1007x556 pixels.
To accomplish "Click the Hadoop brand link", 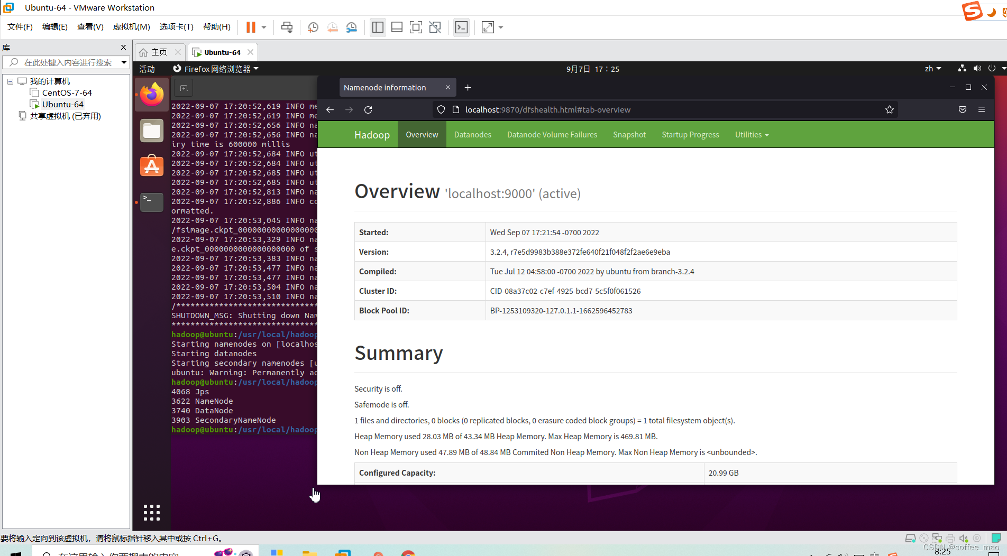I will coord(372,135).
